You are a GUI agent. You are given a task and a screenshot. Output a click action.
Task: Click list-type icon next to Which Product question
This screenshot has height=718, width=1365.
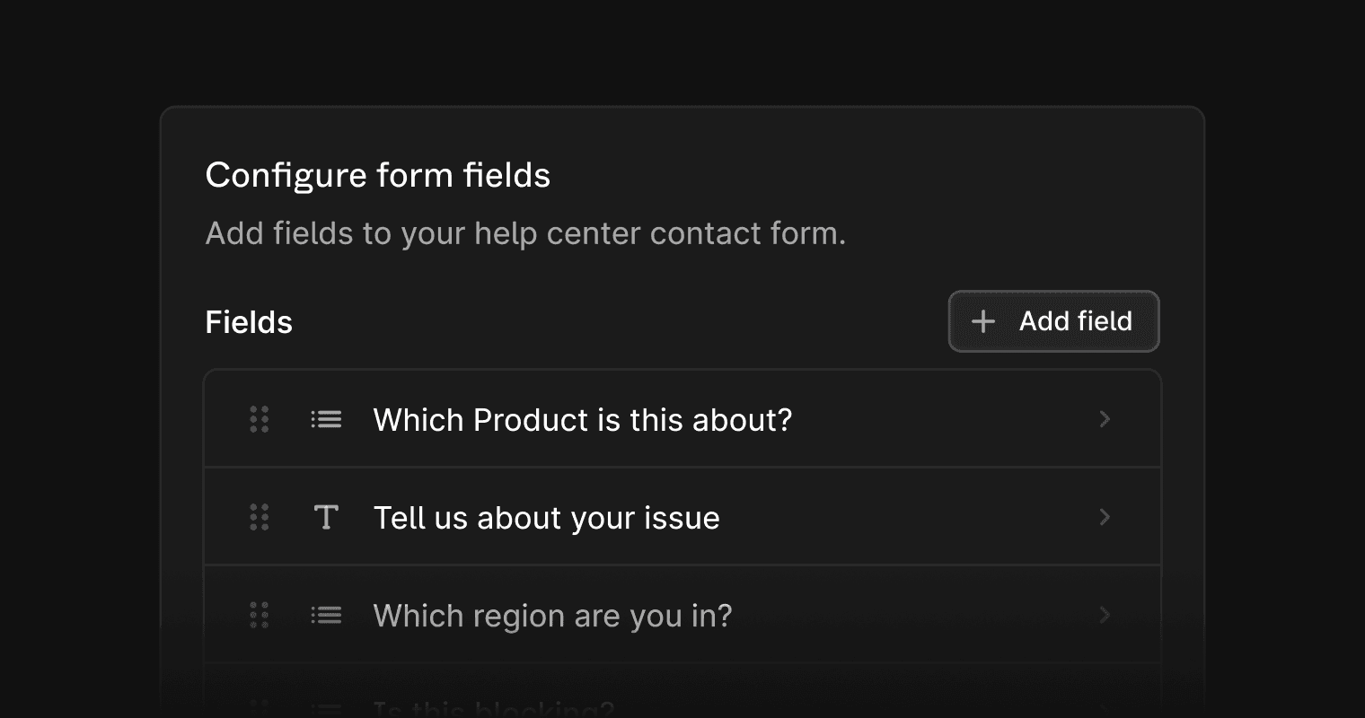coord(326,419)
